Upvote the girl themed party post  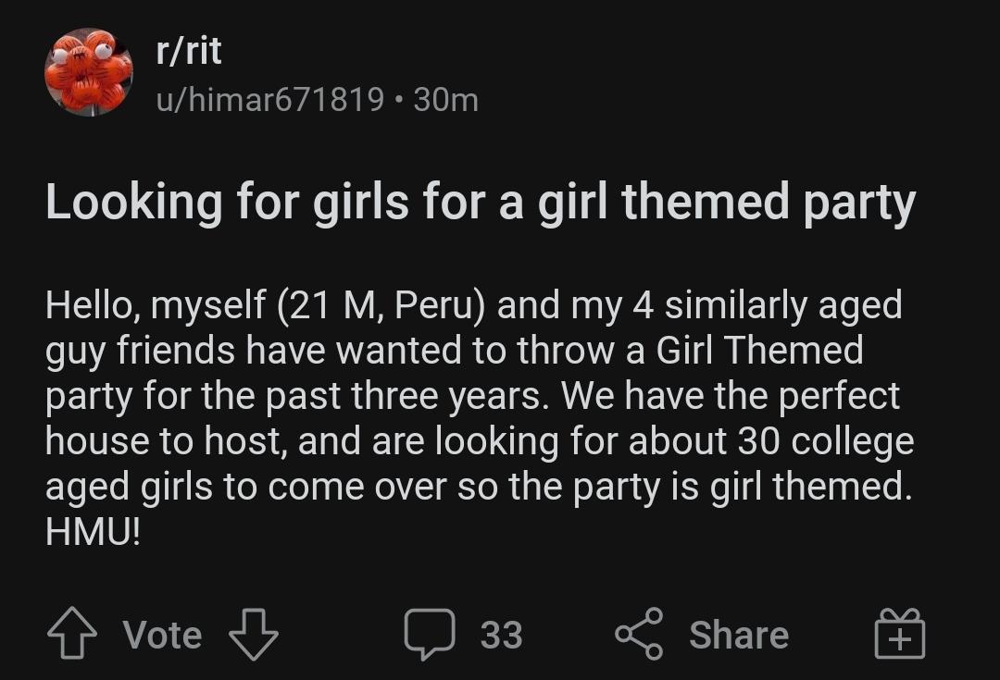pyautogui.click(x=72, y=633)
